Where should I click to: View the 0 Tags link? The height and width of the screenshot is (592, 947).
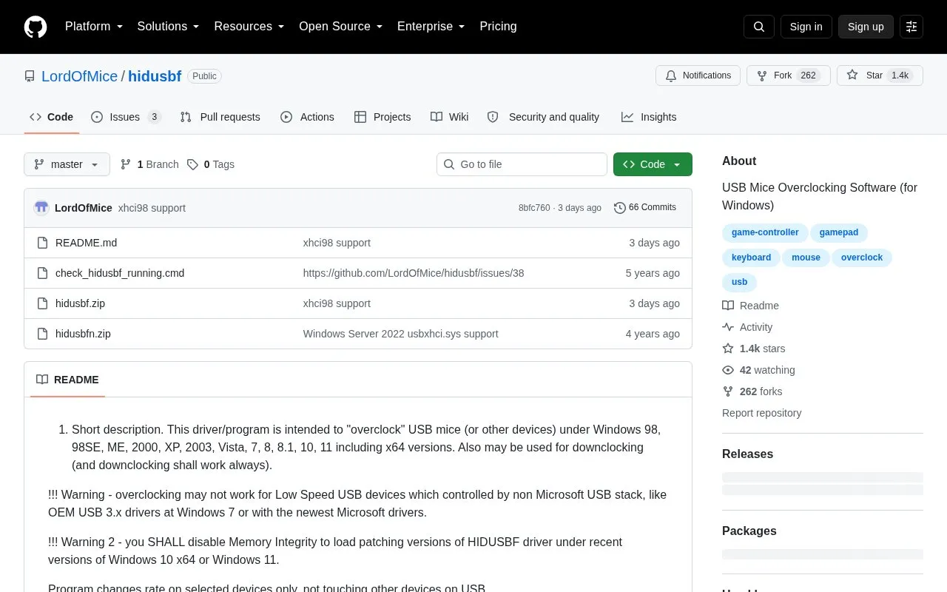click(x=211, y=164)
